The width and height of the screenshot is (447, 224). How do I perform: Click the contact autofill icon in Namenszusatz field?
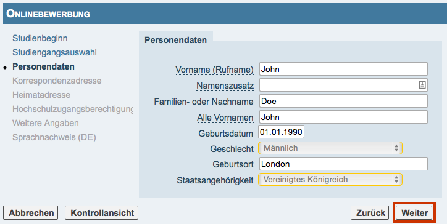(422, 85)
